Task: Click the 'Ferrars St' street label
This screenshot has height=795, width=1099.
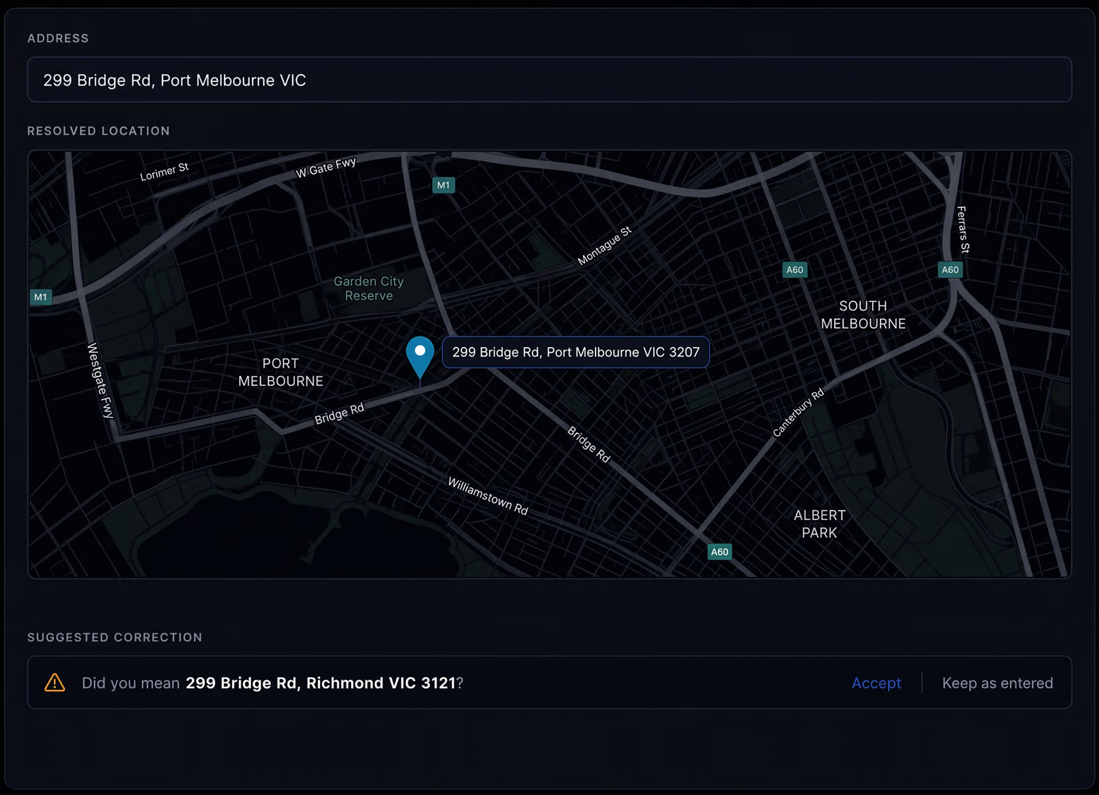Action: point(963,229)
